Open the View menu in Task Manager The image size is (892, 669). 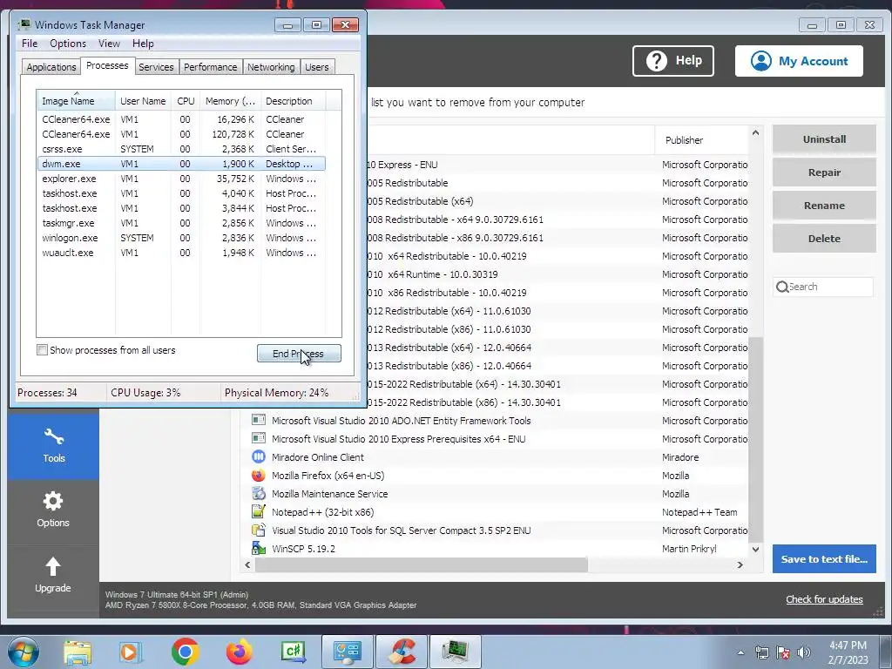click(109, 44)
